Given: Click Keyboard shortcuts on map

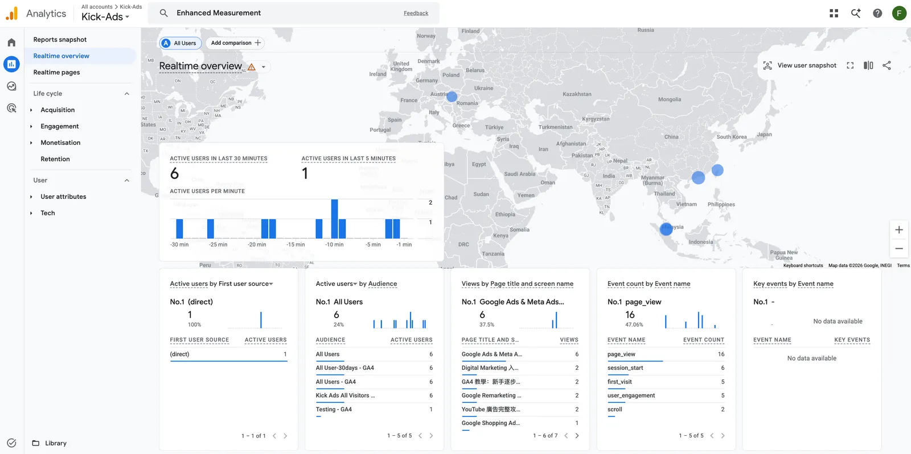Looking at the screenshot, I should [803, 265].
